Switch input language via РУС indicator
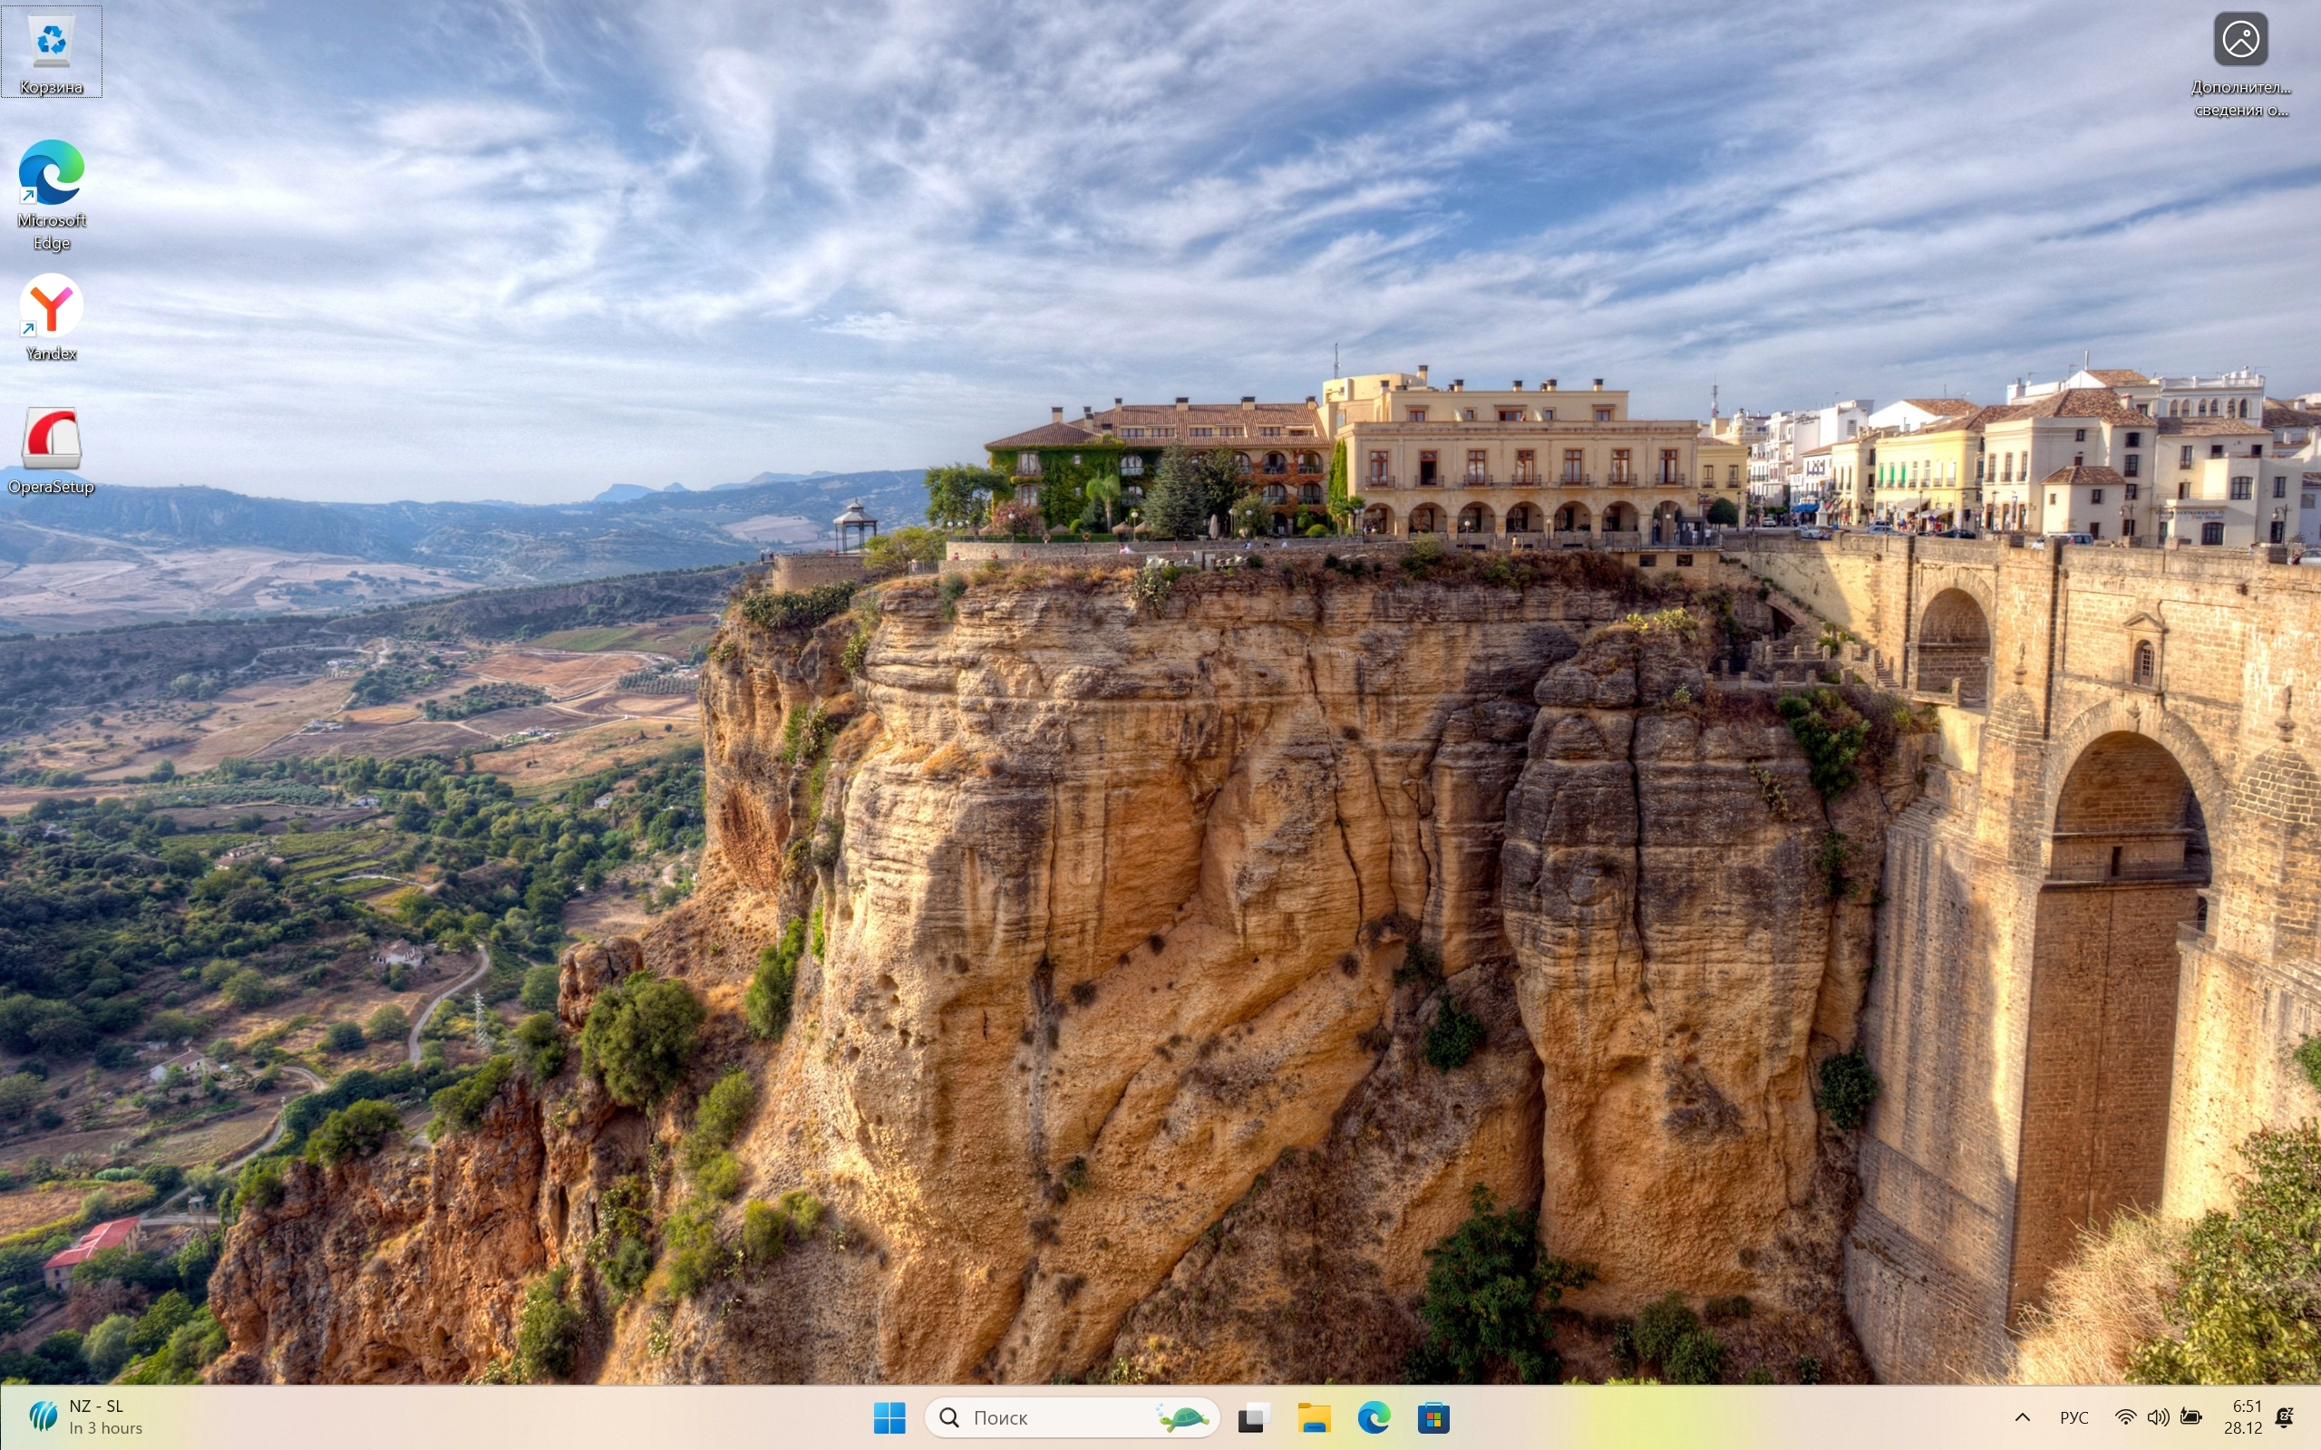 click(x=2073, y=1417)
